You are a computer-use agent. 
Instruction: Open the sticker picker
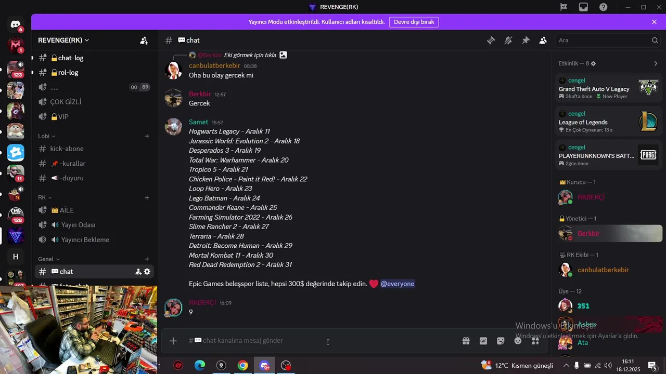tap(501, 341)
